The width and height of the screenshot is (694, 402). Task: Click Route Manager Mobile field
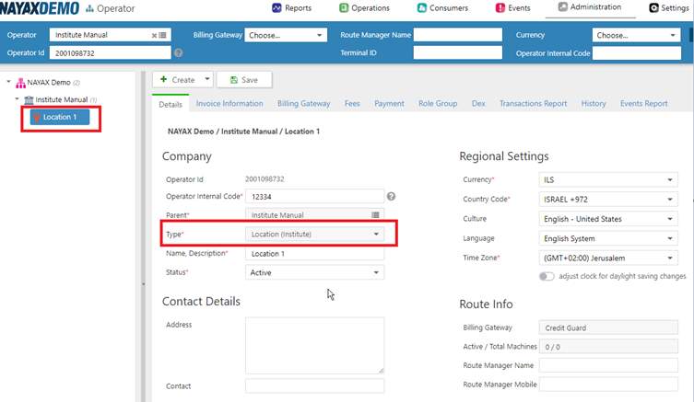[608, 385]
